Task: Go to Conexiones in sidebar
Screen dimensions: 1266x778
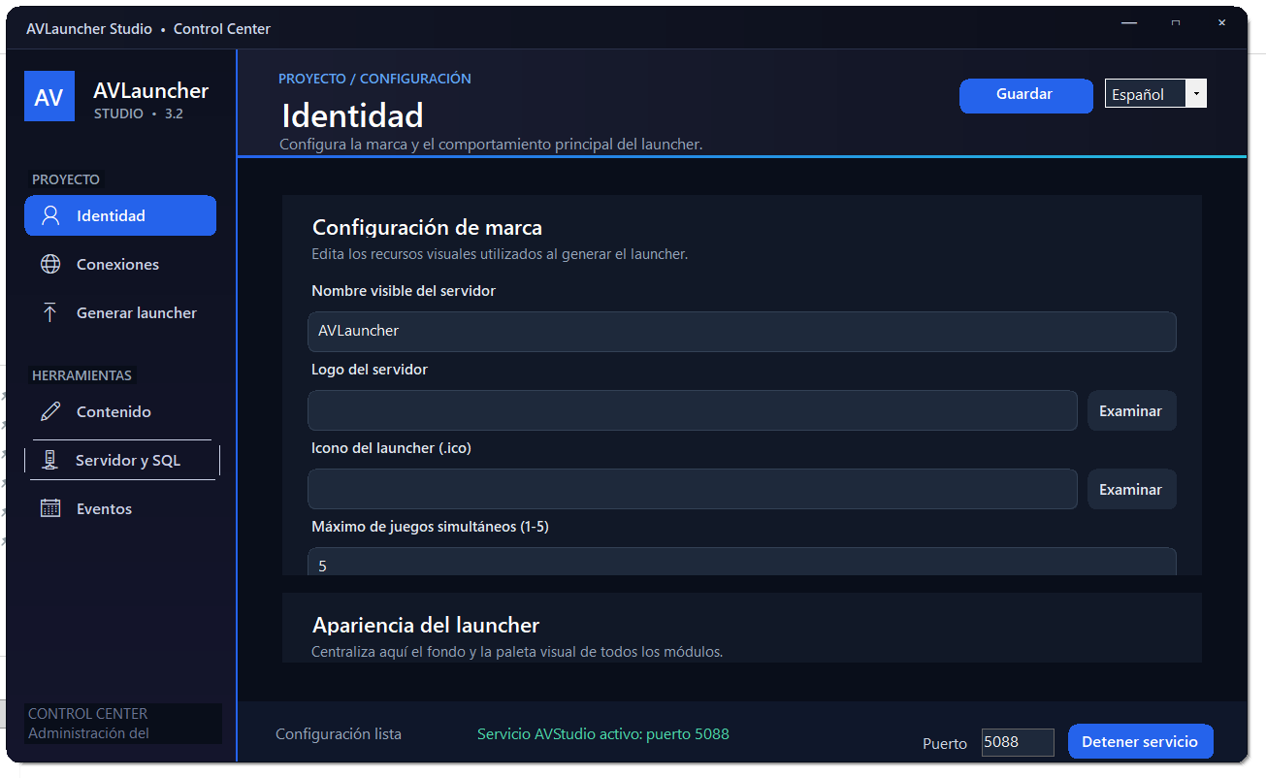Action: [x=120, y=264]
